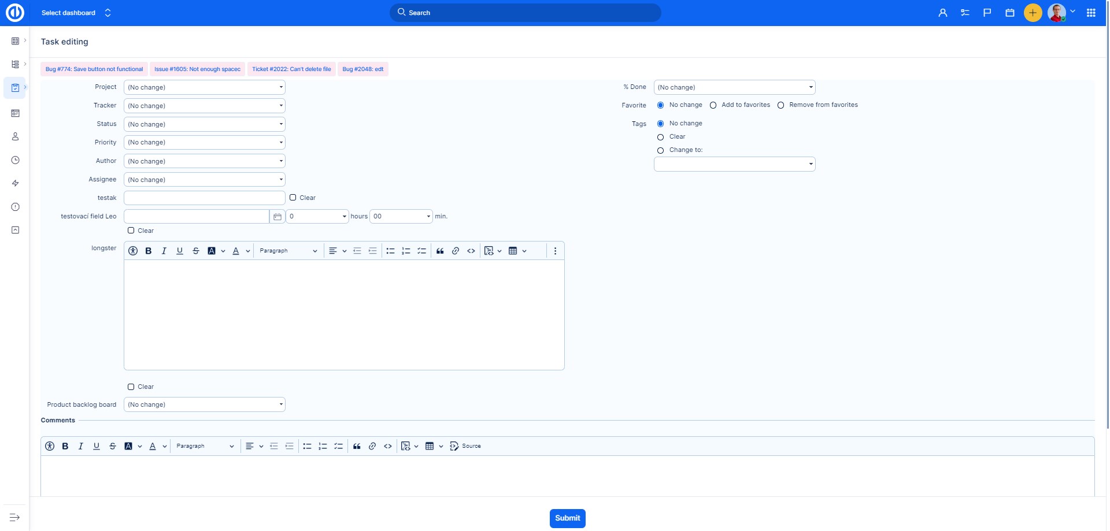The image size is (1110, 531).
Task: Click the strikethrough icon in Comments toolbar
Action: pos(113,446)
